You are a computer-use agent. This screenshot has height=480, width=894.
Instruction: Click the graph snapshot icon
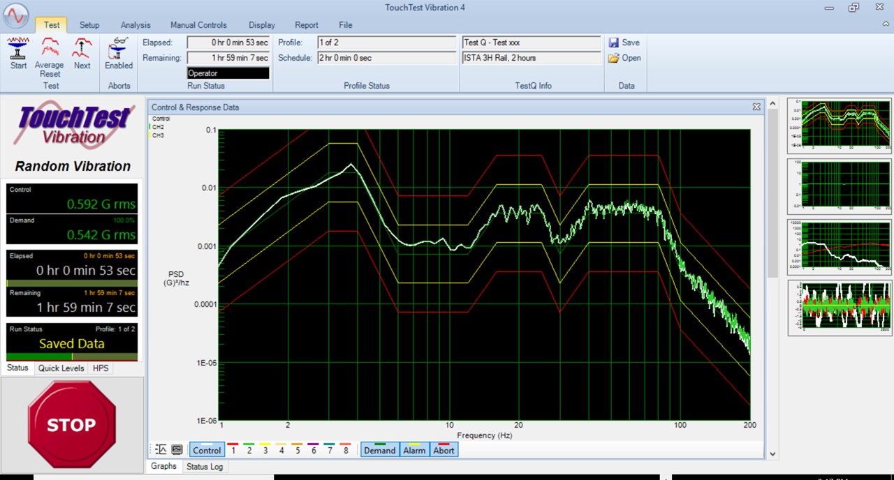pos(177,450)
